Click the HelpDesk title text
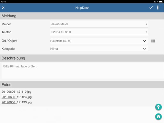This screenshot has width=164, height=123. click(82, 8)
